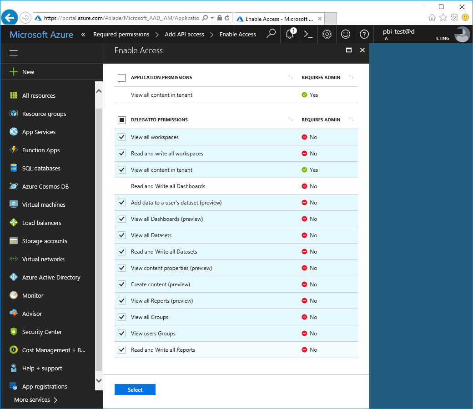Uncheck View content properties (preview)
The height and width of the screenshot is (409, 473).
click(x=121, y=268)
